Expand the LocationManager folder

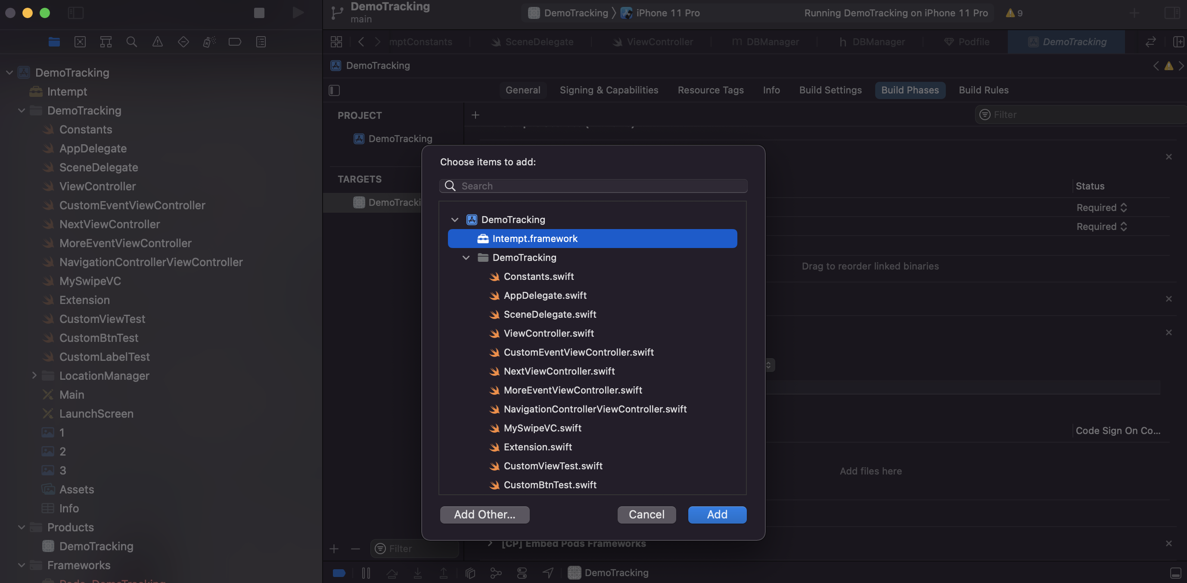[34, 376]
